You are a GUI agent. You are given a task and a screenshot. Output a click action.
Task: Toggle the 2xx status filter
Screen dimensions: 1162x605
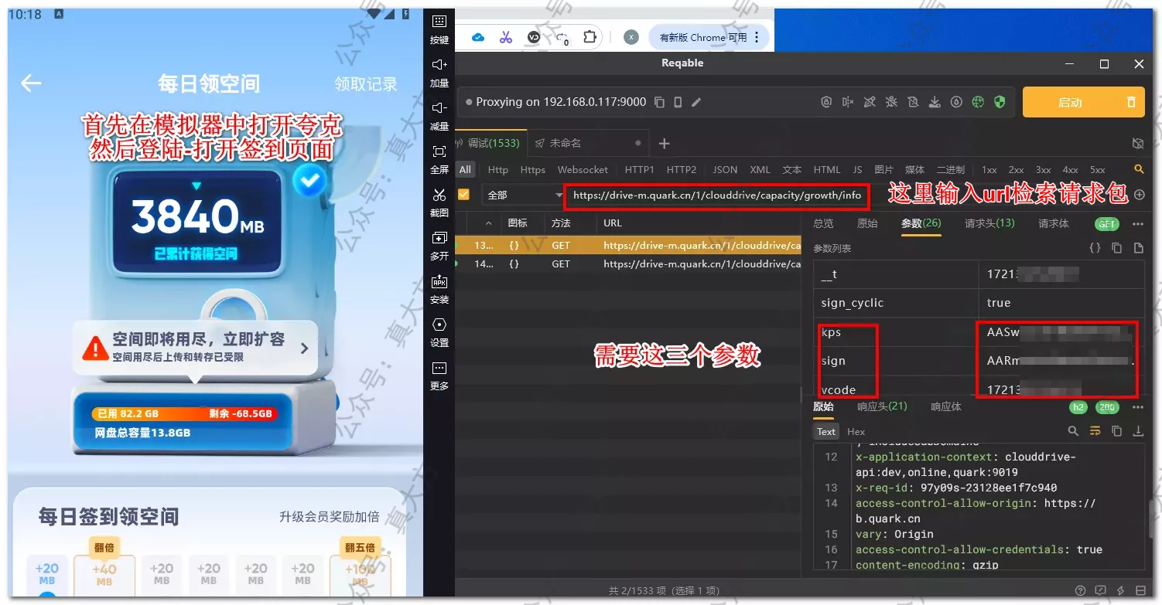[x=1016, y=170]
